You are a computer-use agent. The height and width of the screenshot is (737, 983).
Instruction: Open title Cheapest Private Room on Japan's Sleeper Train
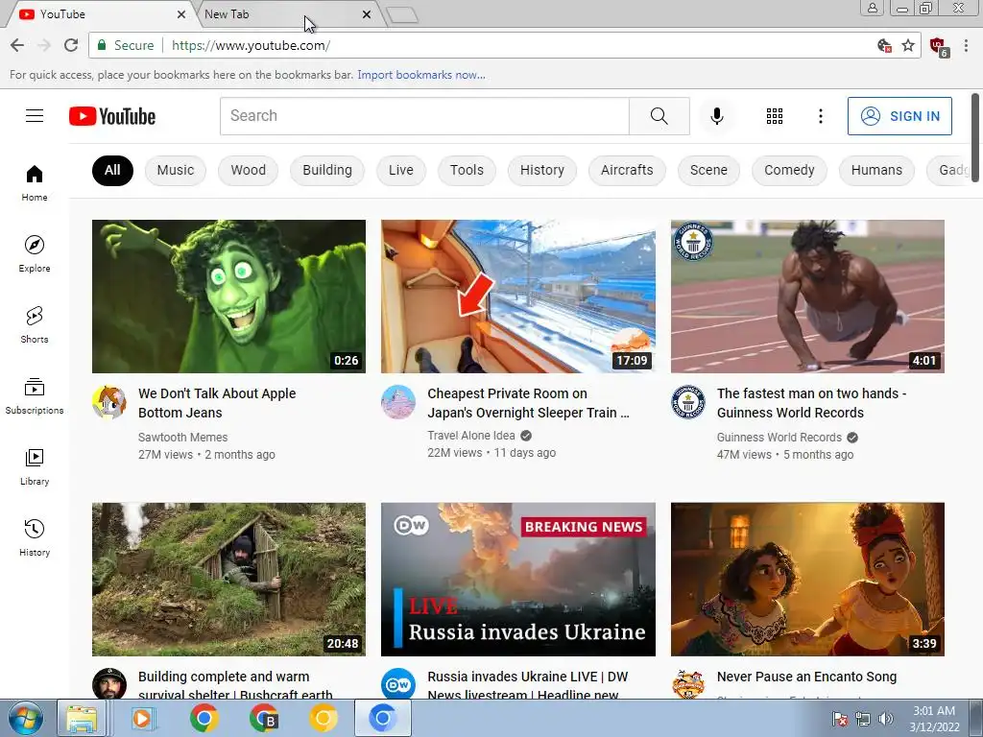click(x=528, y=403)
